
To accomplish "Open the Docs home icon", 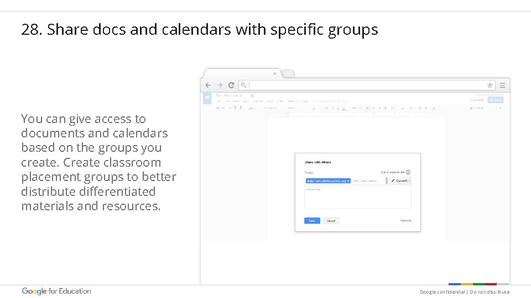I will [x=207, y=98].
